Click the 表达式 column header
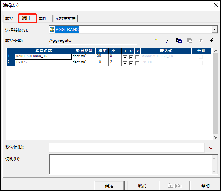The image size is (221, 191). (x=166, y=51)
